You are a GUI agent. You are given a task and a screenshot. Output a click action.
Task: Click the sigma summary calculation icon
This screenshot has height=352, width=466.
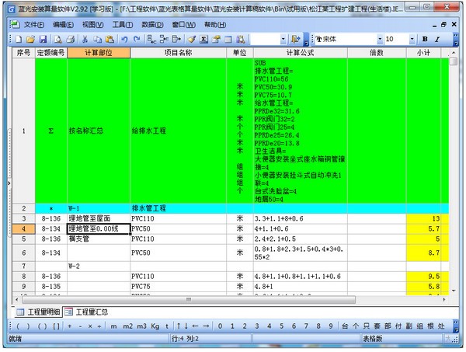coord(203,39)
